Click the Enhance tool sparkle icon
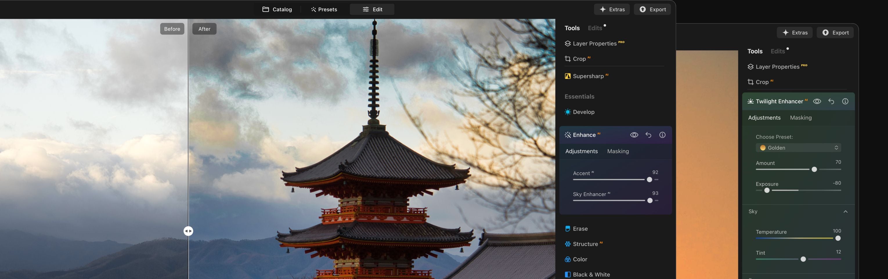Screen dimensions: 888x279 [x=567, y=135]
